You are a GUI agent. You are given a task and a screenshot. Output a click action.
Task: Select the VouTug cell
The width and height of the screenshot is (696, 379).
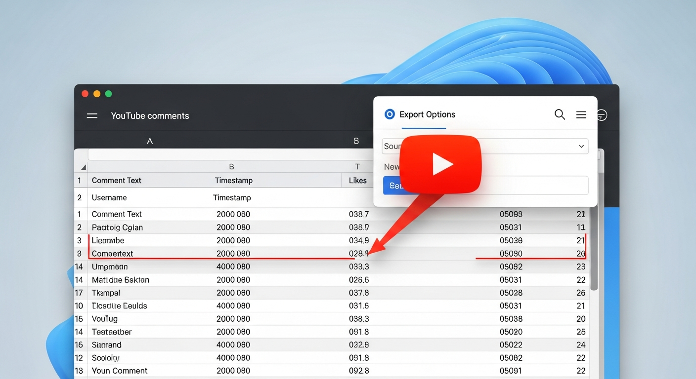(104, 319)
